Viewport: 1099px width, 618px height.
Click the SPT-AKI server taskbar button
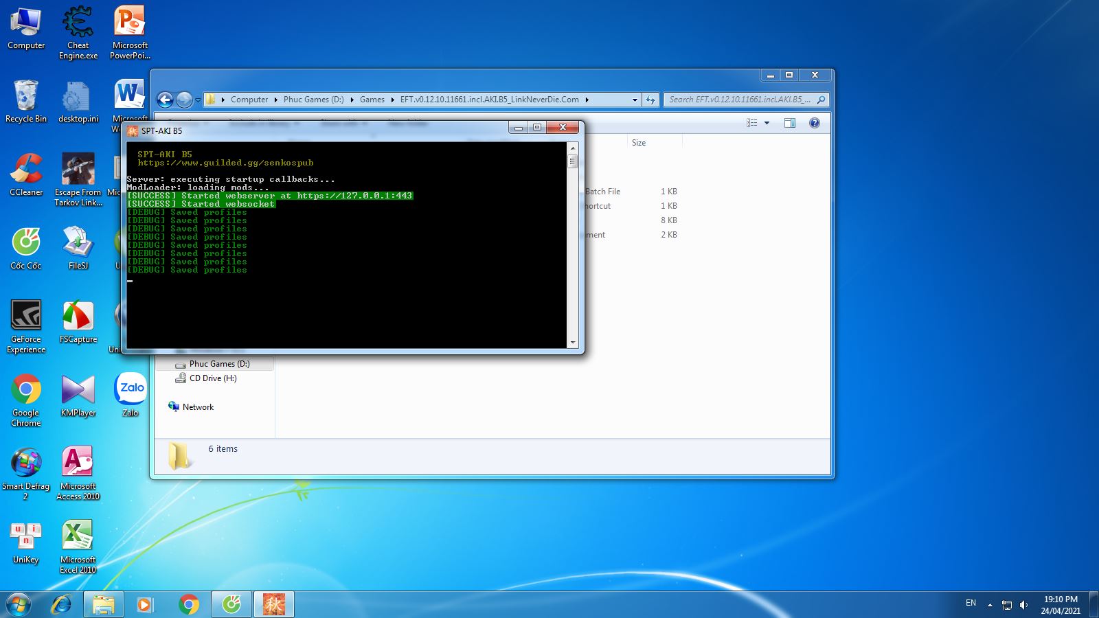pos(274,605)
